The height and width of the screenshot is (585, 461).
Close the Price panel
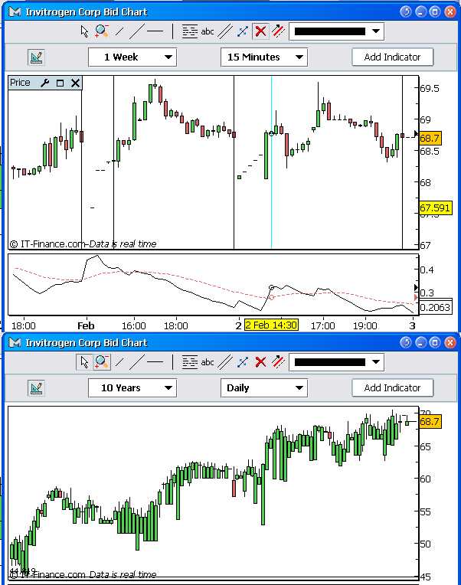pyautogui.click(x=75, y=83)
